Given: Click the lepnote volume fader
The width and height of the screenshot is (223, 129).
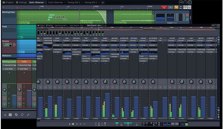Looking at the screenshot, I should click(x=146, y=112).
